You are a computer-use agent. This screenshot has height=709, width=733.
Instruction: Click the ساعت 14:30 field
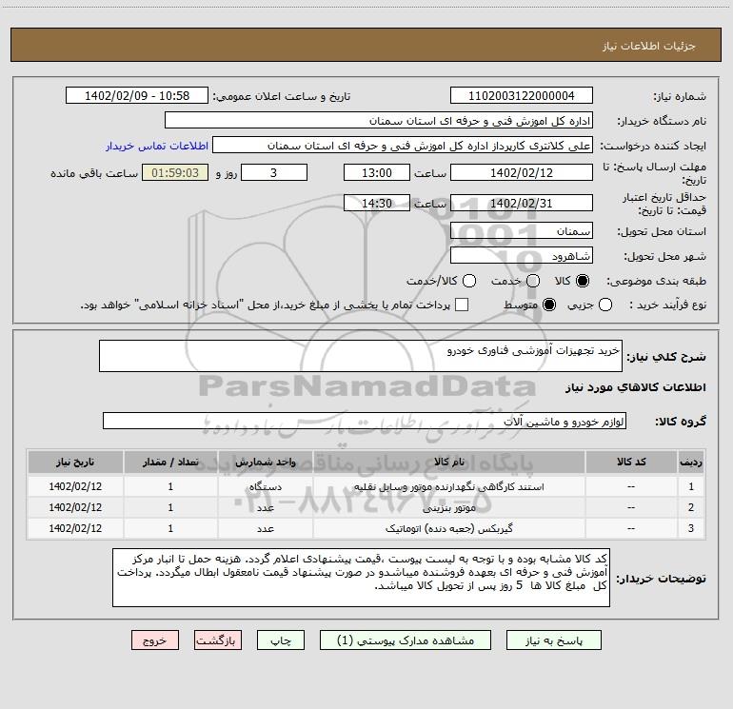(x=377, y=204)
